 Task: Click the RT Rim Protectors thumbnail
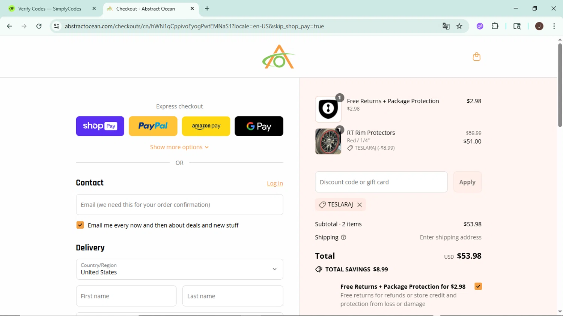click(328, 141)
